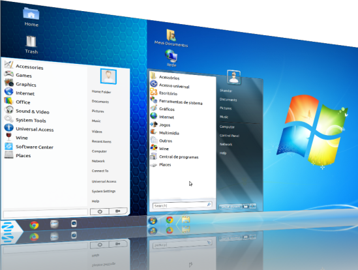The image size is (358, 270).
Task: Click the Shut down button
Action: point(230,207)
